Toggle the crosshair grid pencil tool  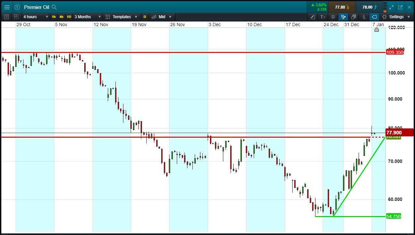click(x=343, y=17)
